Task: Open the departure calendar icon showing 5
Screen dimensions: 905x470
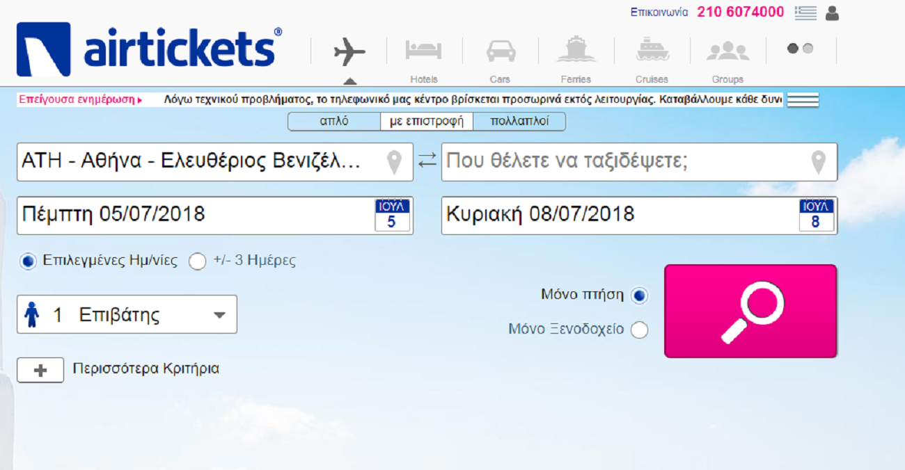Action: pyautogui.click(x=392, y=216)
